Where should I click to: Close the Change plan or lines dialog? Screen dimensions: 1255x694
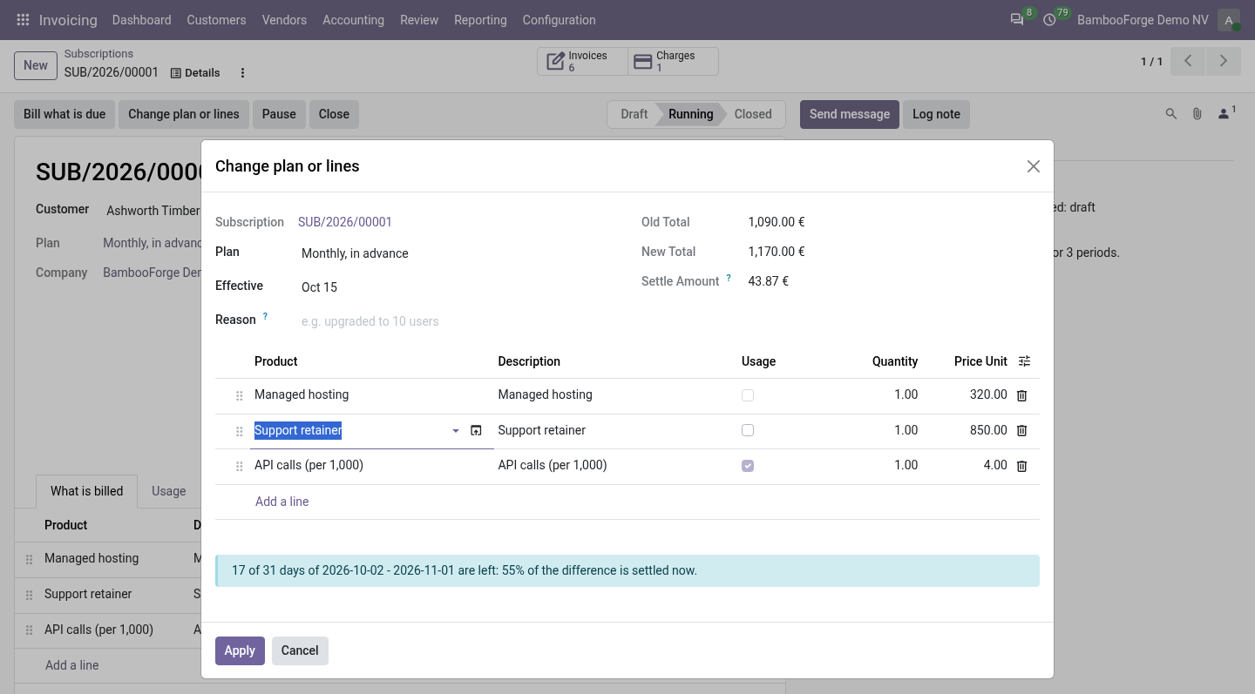(1034, 166)
